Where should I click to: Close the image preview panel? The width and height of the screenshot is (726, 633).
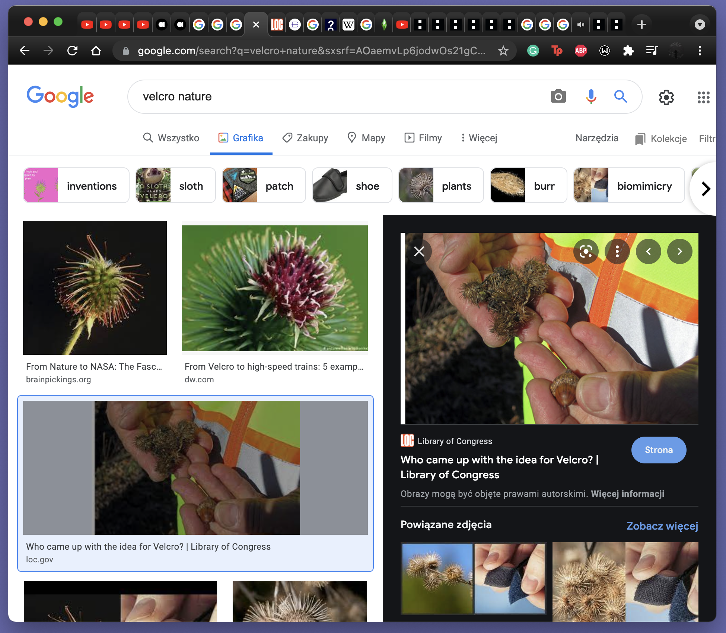click(x=419, y=251)
